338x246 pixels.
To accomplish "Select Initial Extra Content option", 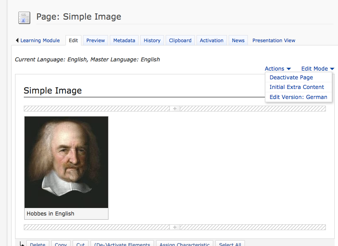I will pos(296,87).
